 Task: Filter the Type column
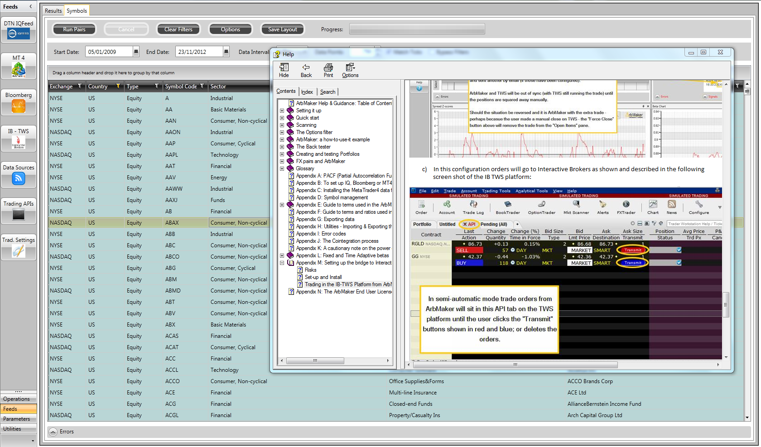(157, 86)
